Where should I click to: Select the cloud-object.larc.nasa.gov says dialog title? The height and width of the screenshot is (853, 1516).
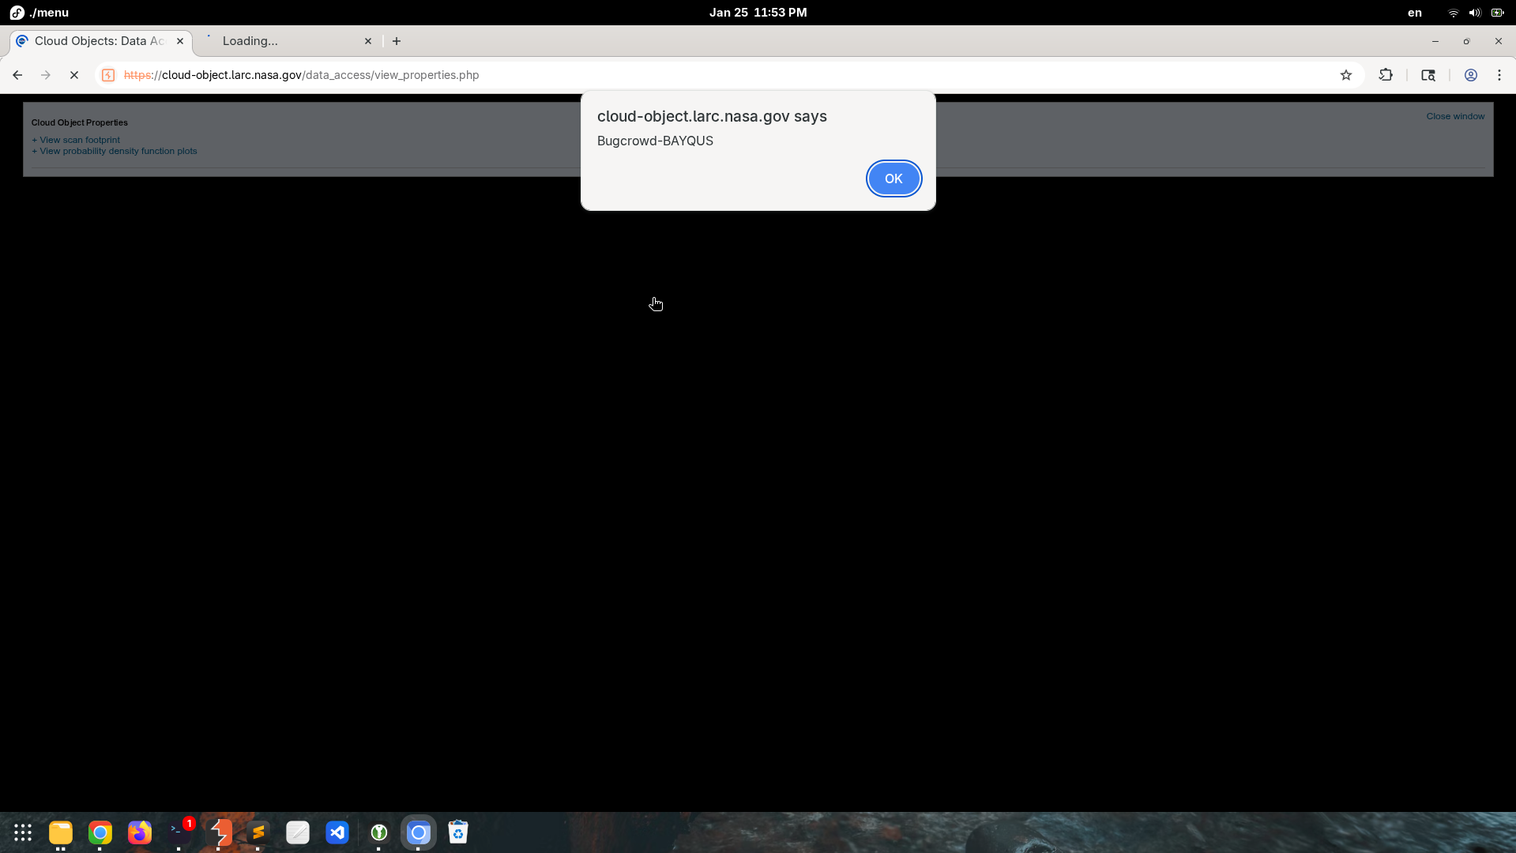(712, 116)
